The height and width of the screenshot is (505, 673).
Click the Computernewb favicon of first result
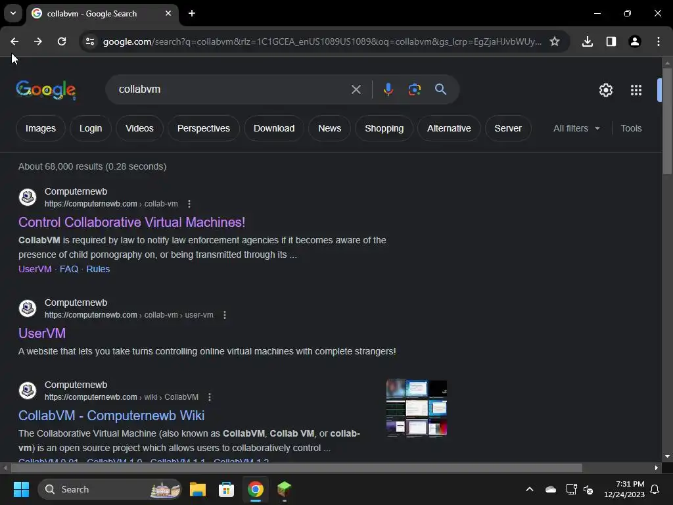(x=28, y=197)
